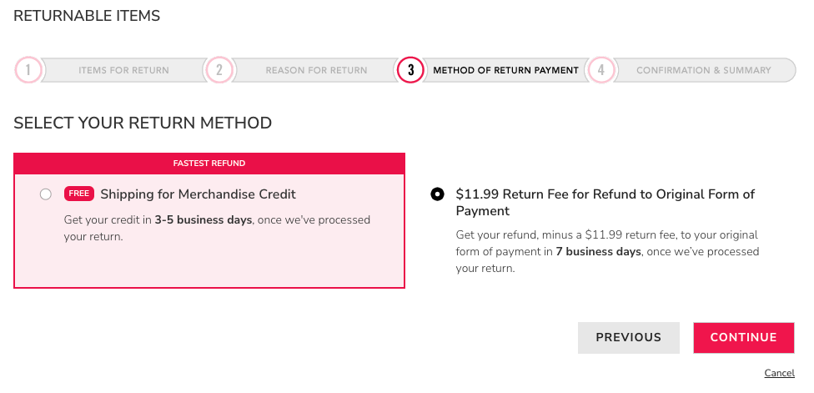814x393 pixels.
Task: Click the Cancel link
Action: (x=779, y=372)
